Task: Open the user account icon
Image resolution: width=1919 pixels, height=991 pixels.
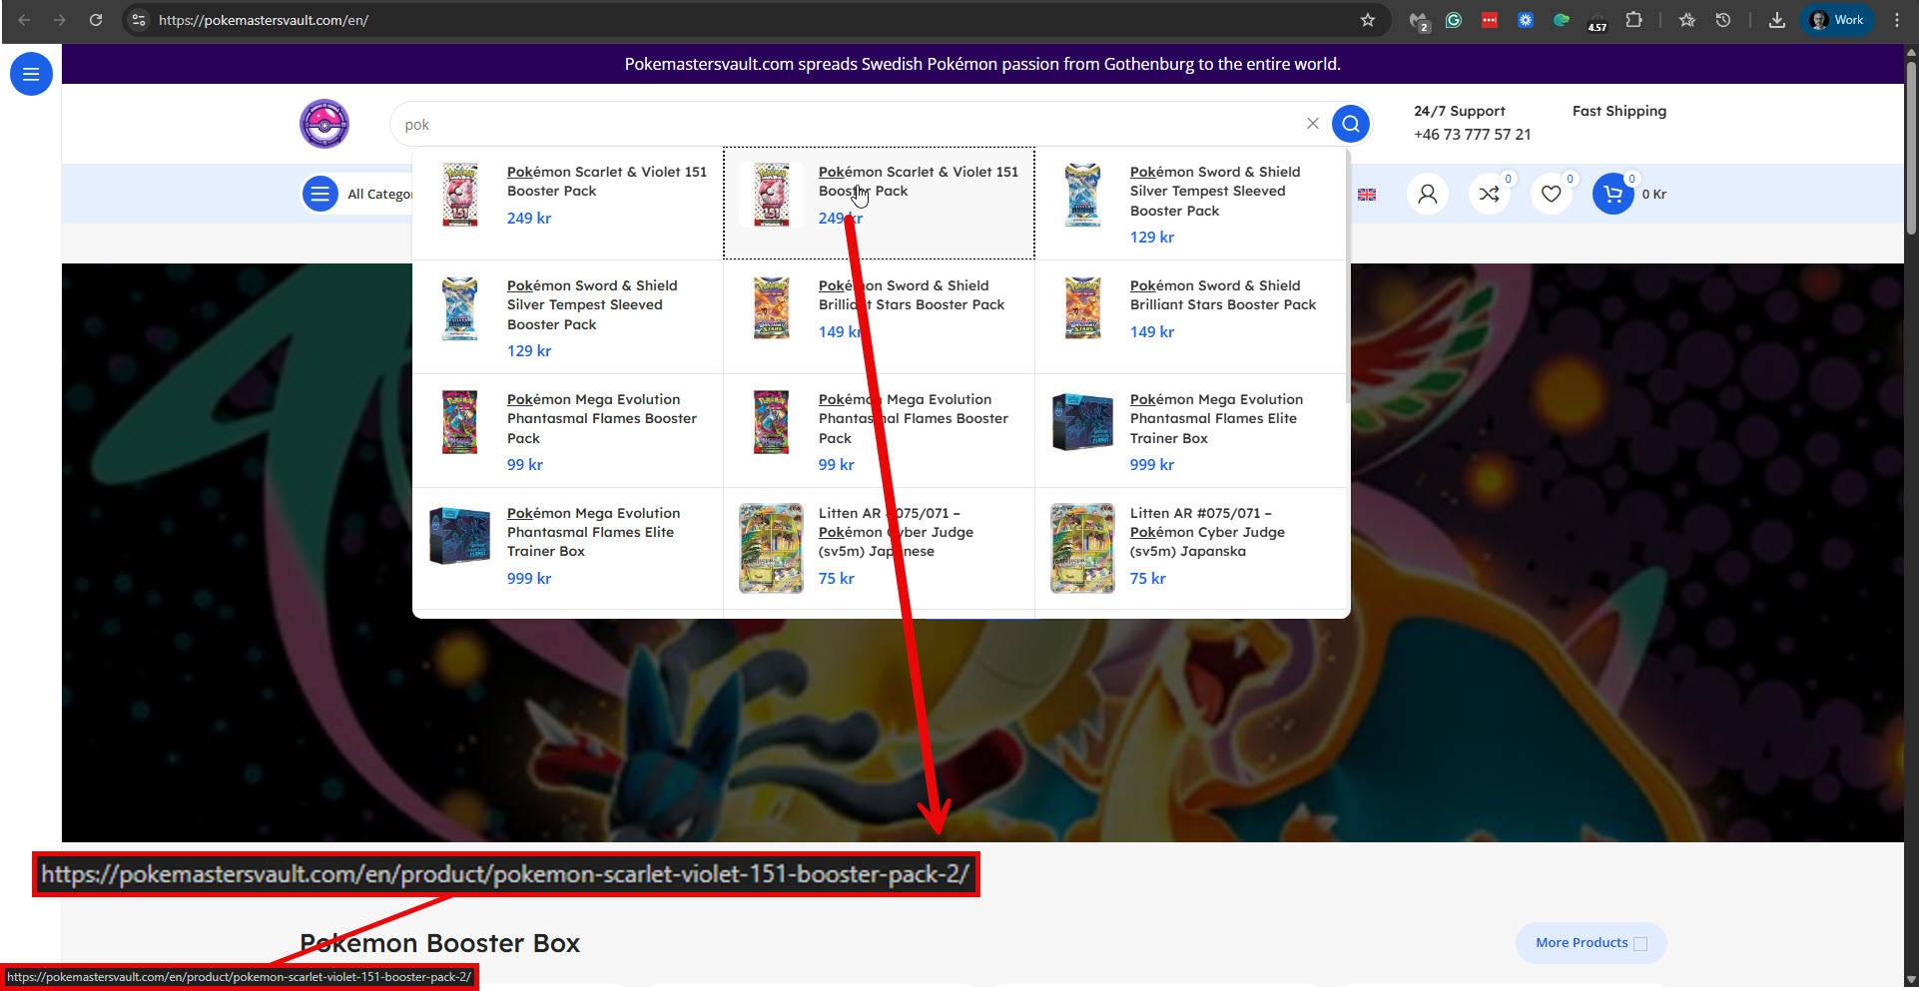Action: tap(1428, 194)
